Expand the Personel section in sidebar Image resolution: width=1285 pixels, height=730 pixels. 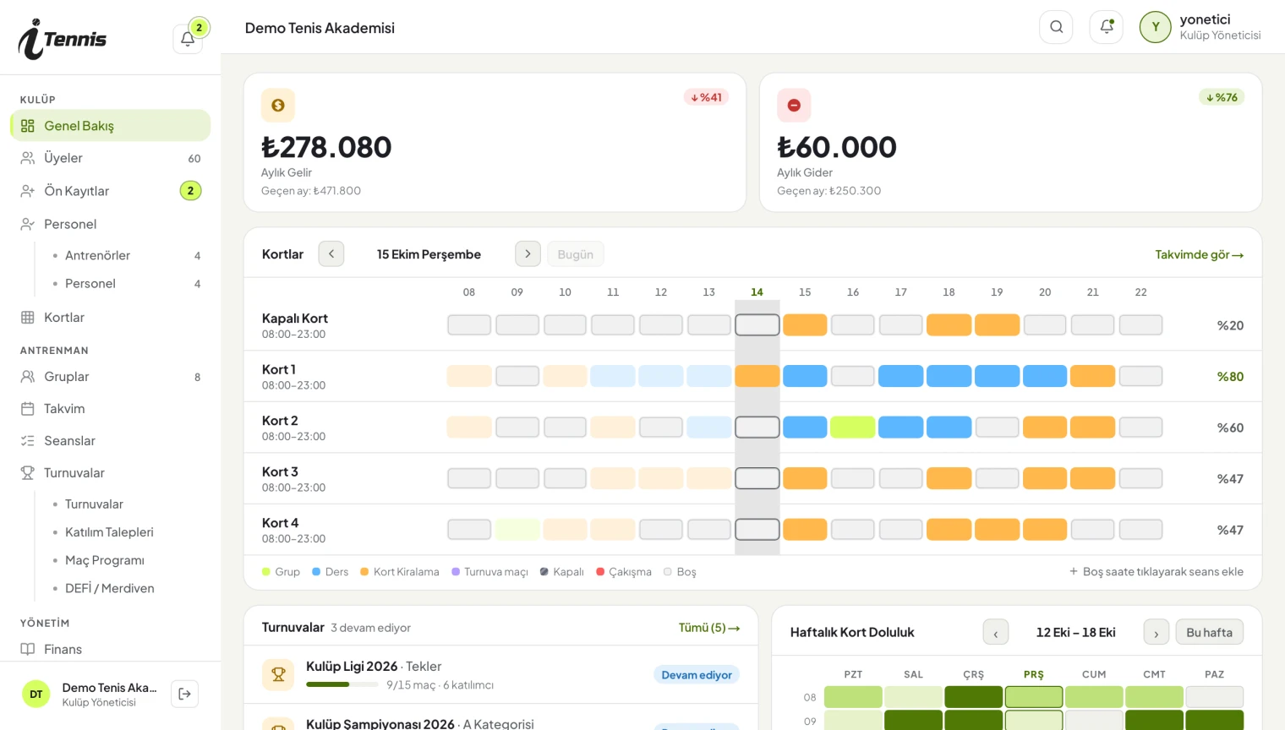(x=111, y=224)
